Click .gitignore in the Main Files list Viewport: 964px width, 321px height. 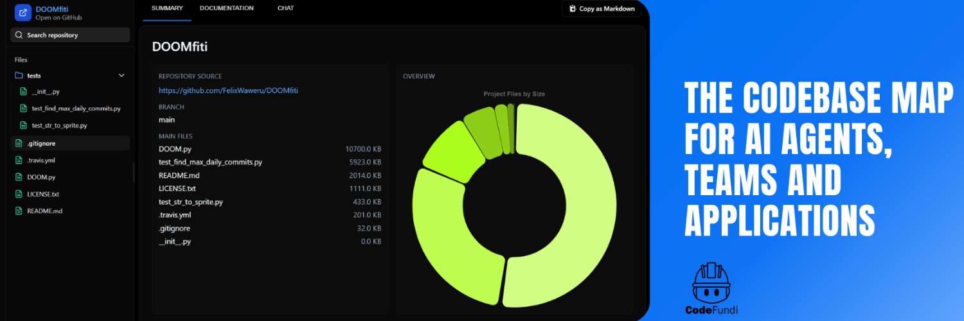point(174,229)
